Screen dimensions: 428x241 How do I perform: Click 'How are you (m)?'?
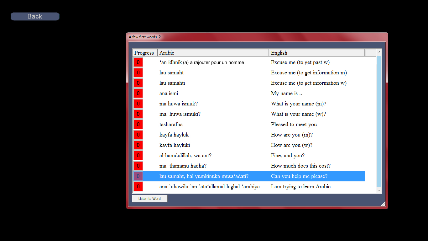pos(292,135)
